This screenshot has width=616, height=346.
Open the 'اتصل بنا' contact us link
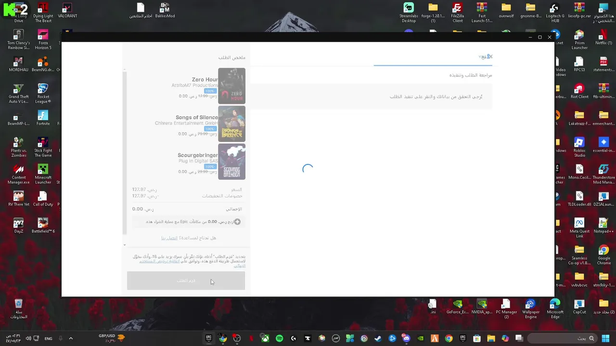(169, 238)
